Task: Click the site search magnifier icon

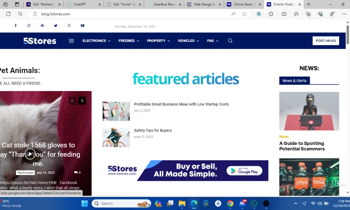Action: coord(230,41)
